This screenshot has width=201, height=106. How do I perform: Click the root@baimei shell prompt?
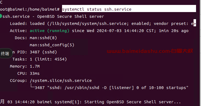click(30, 9)
